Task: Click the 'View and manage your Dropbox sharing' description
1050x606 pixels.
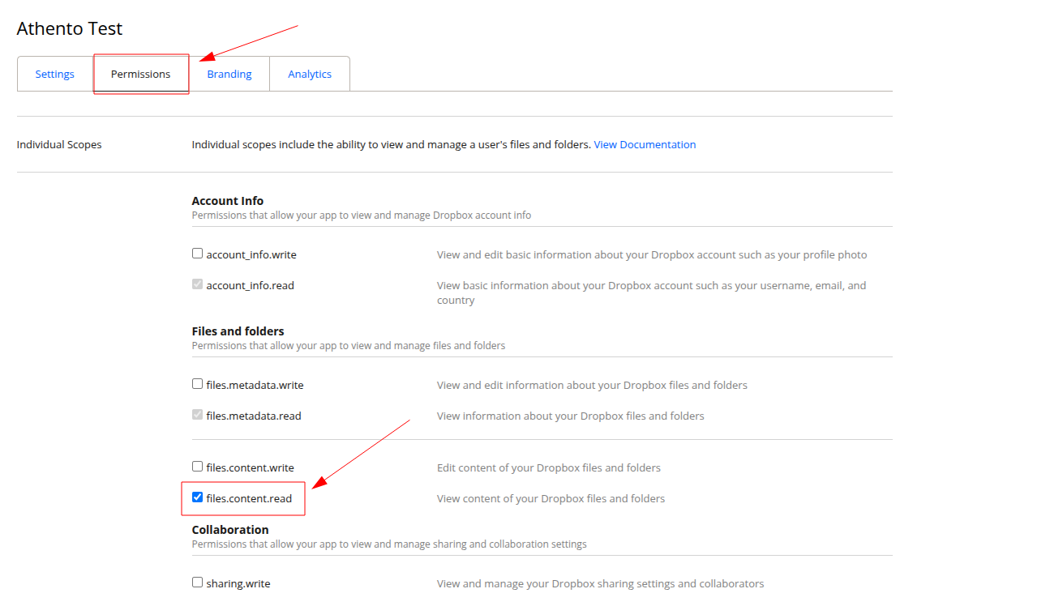Action: click(x=600, y=583)
